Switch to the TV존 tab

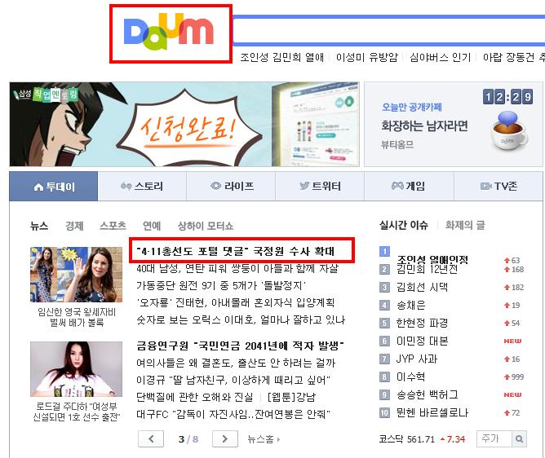tap(498, 186)
